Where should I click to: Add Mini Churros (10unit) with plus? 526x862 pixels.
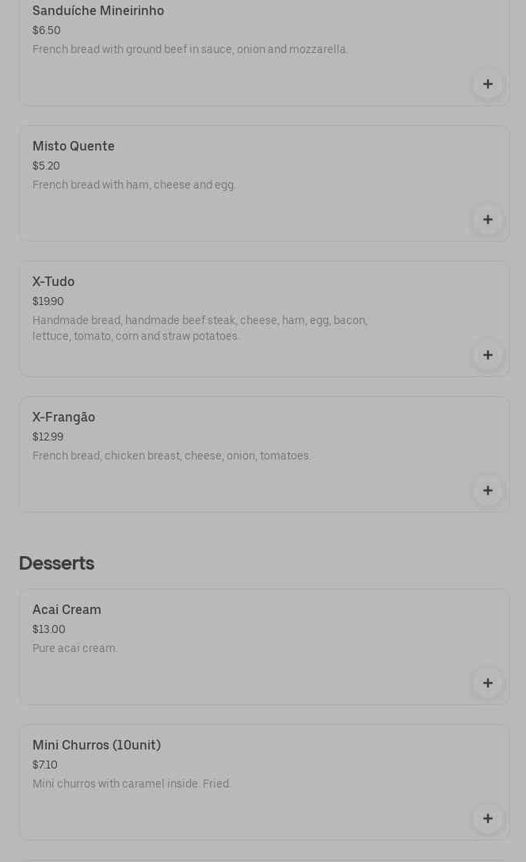[487, 818]
